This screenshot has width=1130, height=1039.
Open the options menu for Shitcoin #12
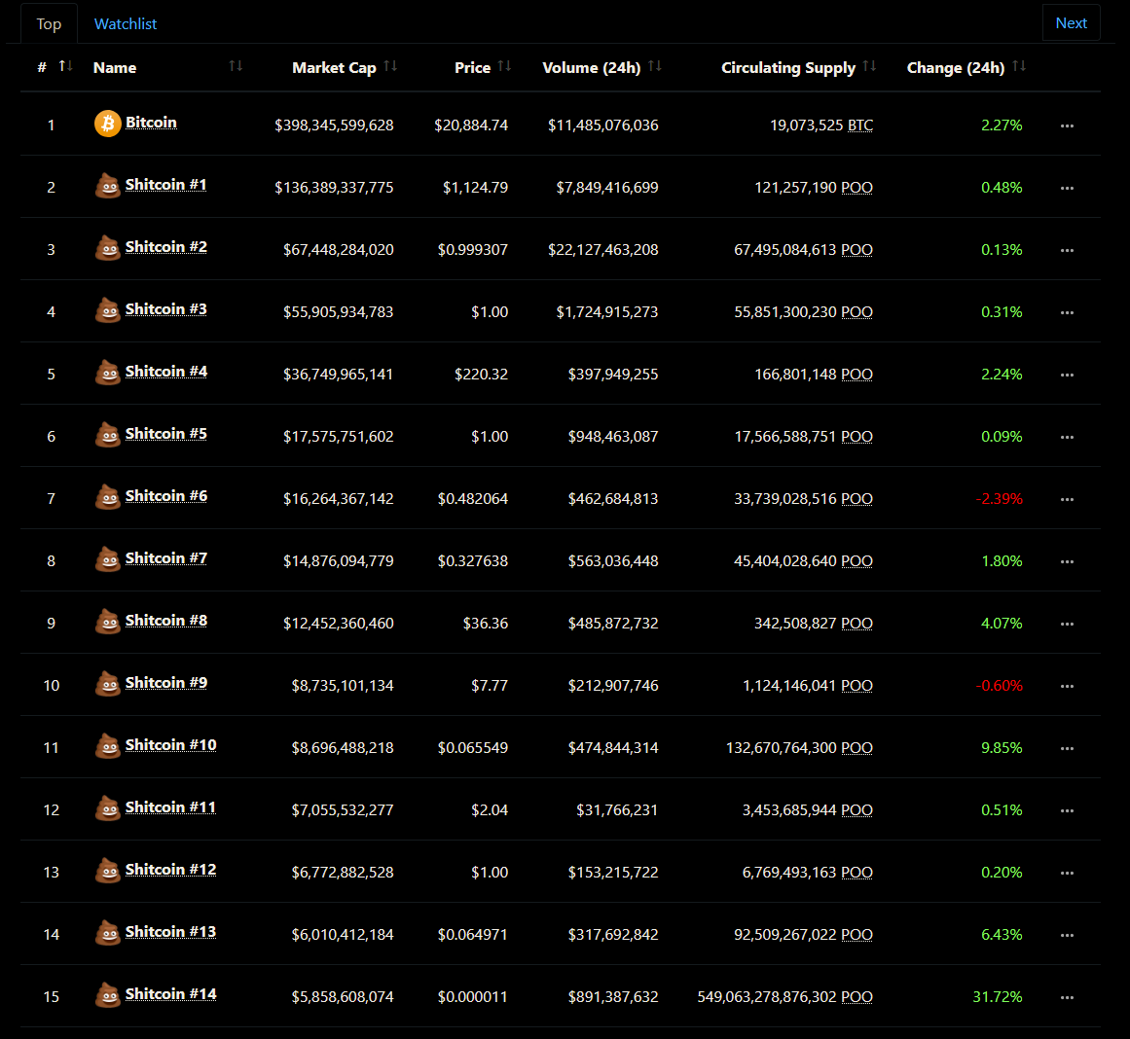click(x=1067, y=873)
